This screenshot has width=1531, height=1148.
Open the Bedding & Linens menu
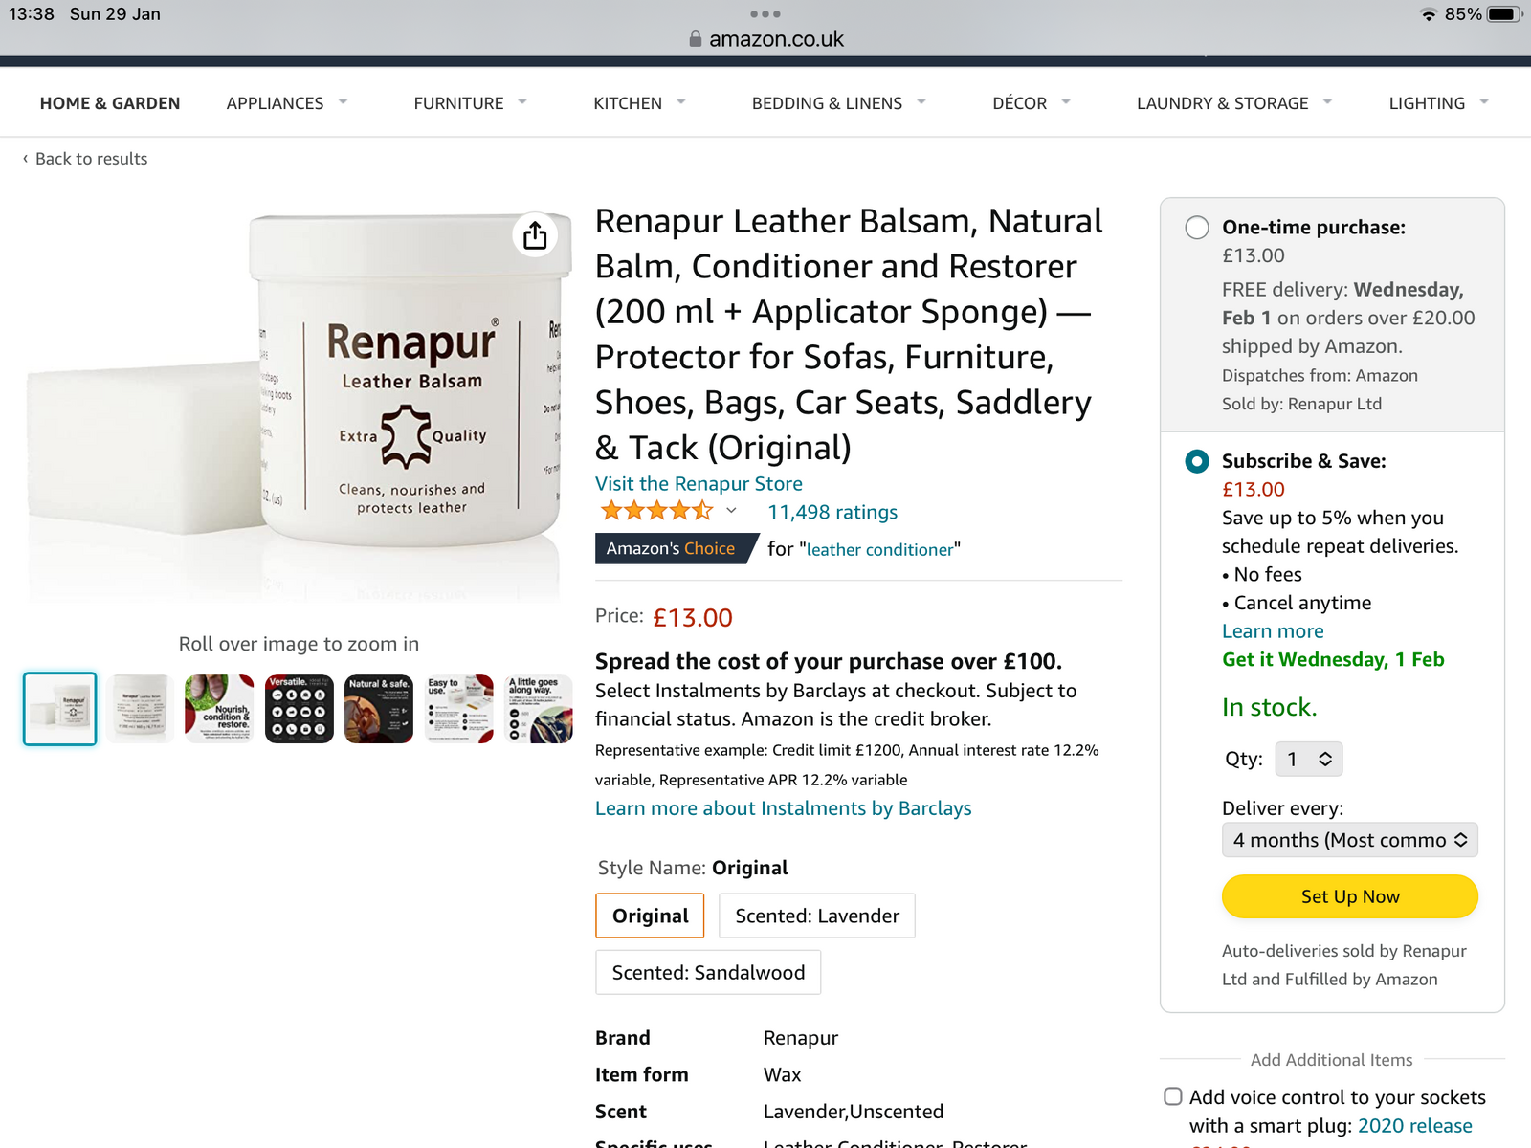tap(837, 103)
